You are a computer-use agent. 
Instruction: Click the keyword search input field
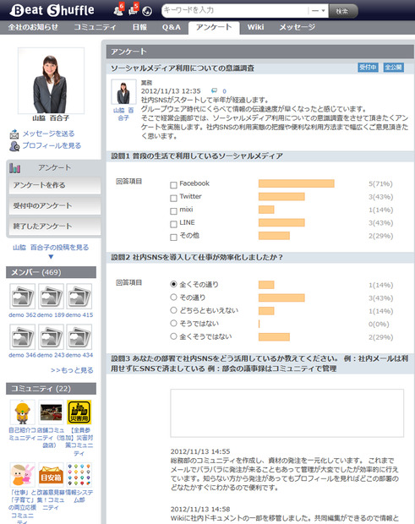tap(235, 11)
